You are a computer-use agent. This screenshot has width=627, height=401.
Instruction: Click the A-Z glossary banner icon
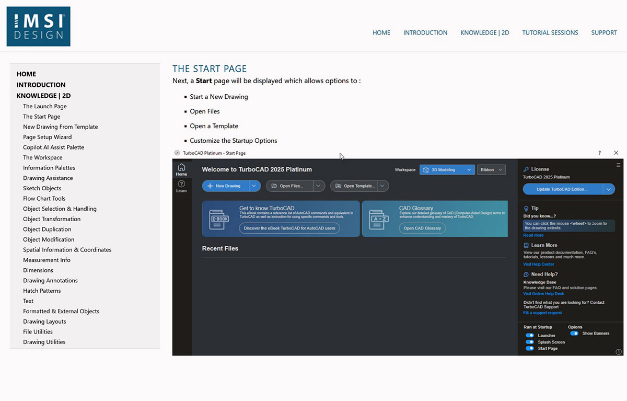click(x=379, y=220)
